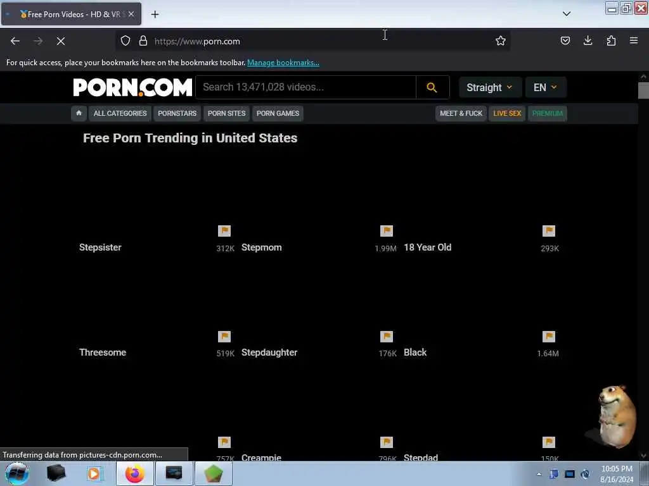Open the PORN GAMES menu item
The width and height of the screenshot is (649, 486).
tap(278, 113)
